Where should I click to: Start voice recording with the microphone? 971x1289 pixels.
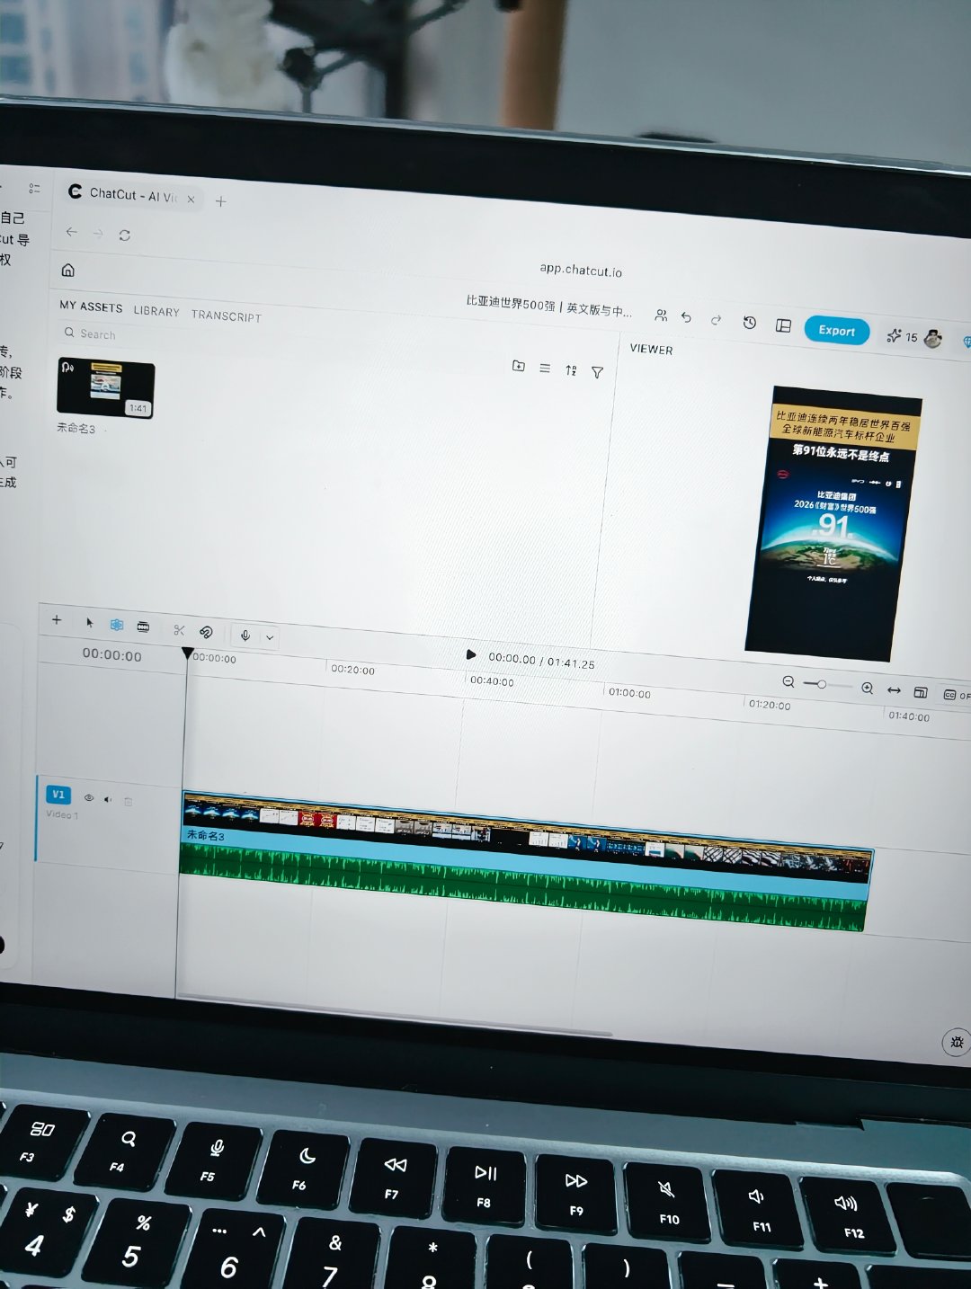[245, 636]
